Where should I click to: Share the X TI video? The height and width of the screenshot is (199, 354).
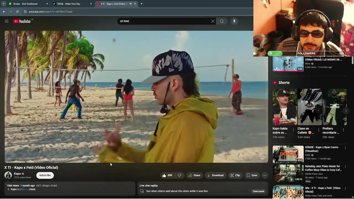pyautogui.click(x=194, y=175)
